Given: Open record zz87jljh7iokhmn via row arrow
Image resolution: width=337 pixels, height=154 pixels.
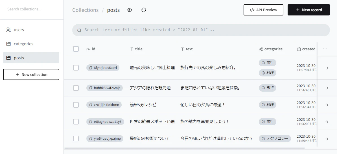Looking at the screenshot, I should coord(327,105).
